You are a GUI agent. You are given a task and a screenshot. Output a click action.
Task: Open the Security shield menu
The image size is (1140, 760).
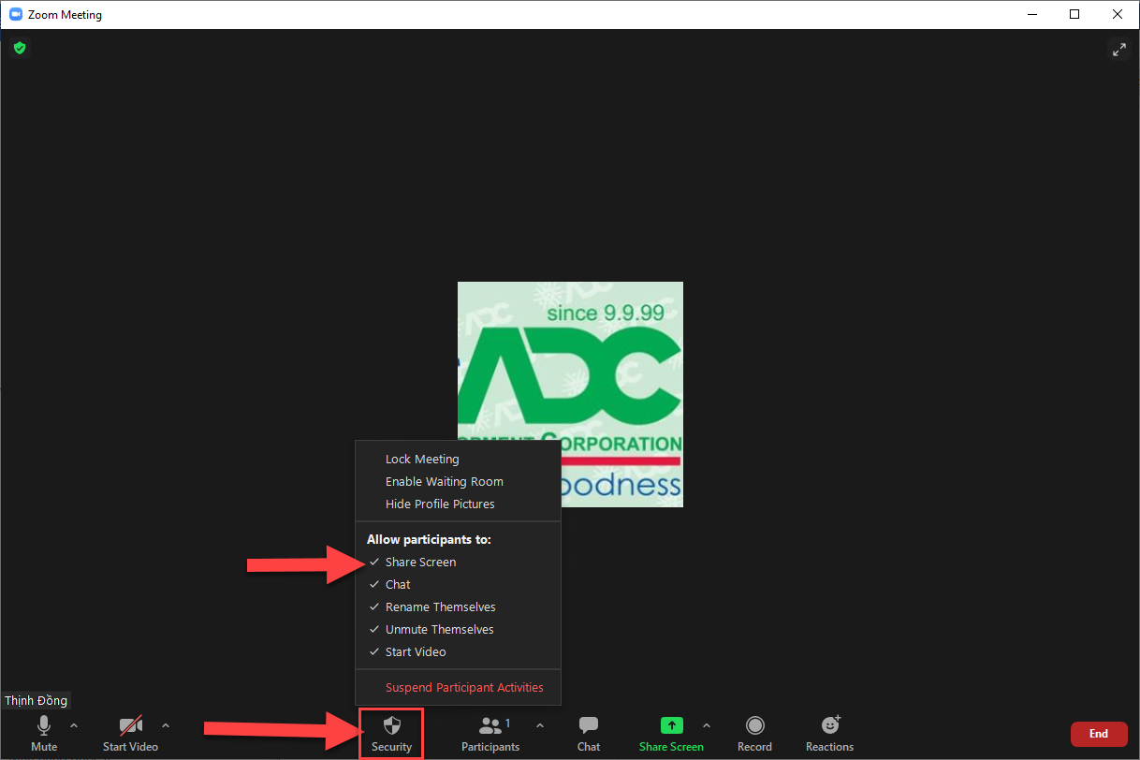(391, 733)
